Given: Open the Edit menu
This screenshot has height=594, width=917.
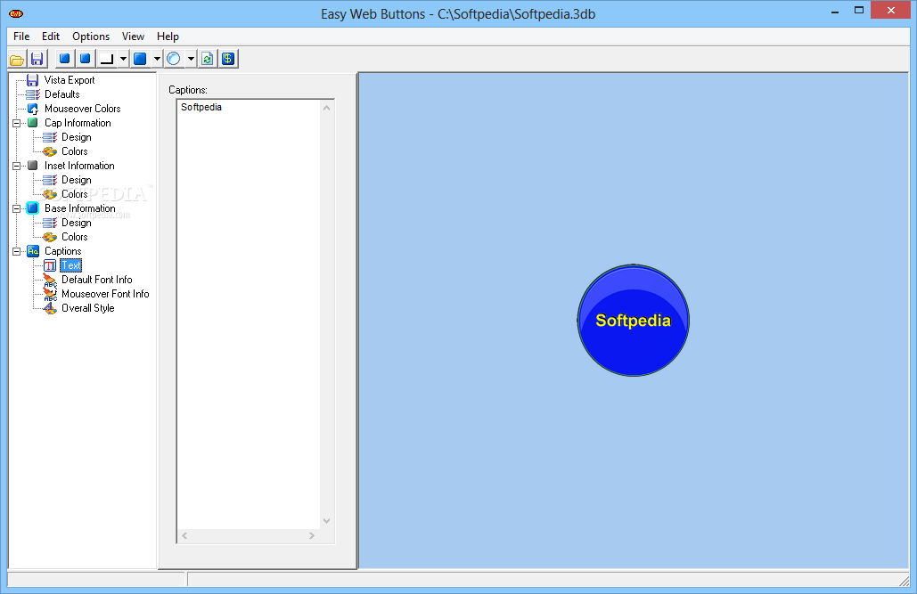Looking at the screenshot, I should tap(50, 37).
